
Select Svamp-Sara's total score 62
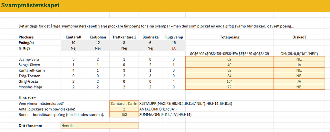pos(229,59)
